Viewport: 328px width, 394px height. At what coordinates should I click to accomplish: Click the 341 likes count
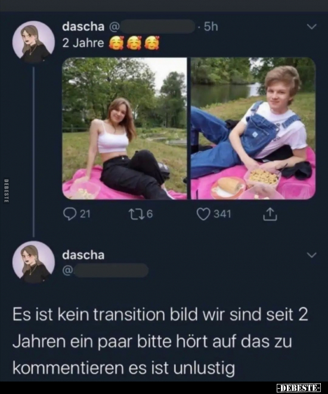[222, 214]
